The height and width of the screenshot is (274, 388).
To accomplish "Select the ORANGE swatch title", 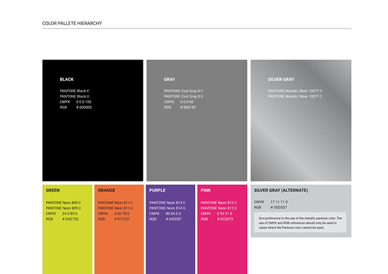I will [107, 190].
